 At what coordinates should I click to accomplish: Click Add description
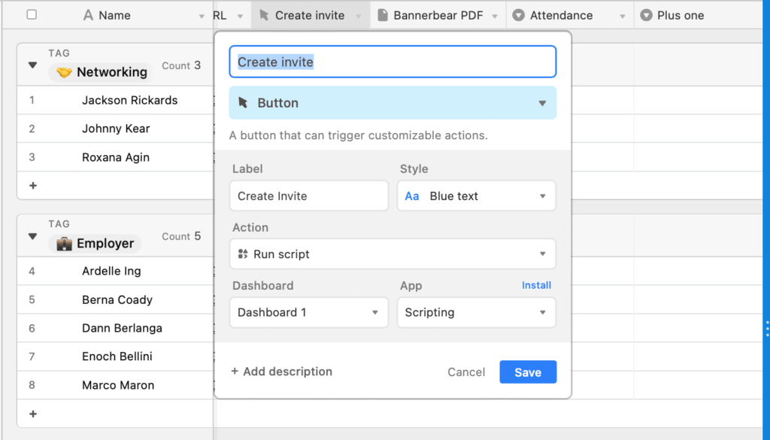[281, 372]
